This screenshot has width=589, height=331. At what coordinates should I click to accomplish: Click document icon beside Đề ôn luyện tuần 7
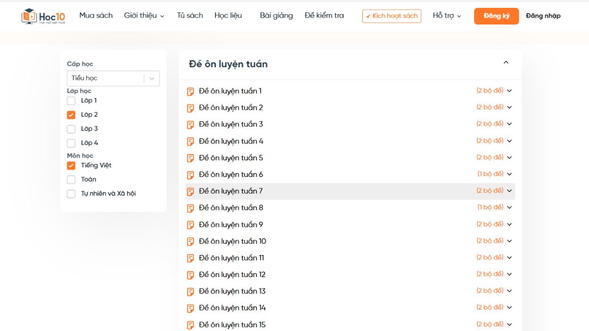click(x=190, y=191)
